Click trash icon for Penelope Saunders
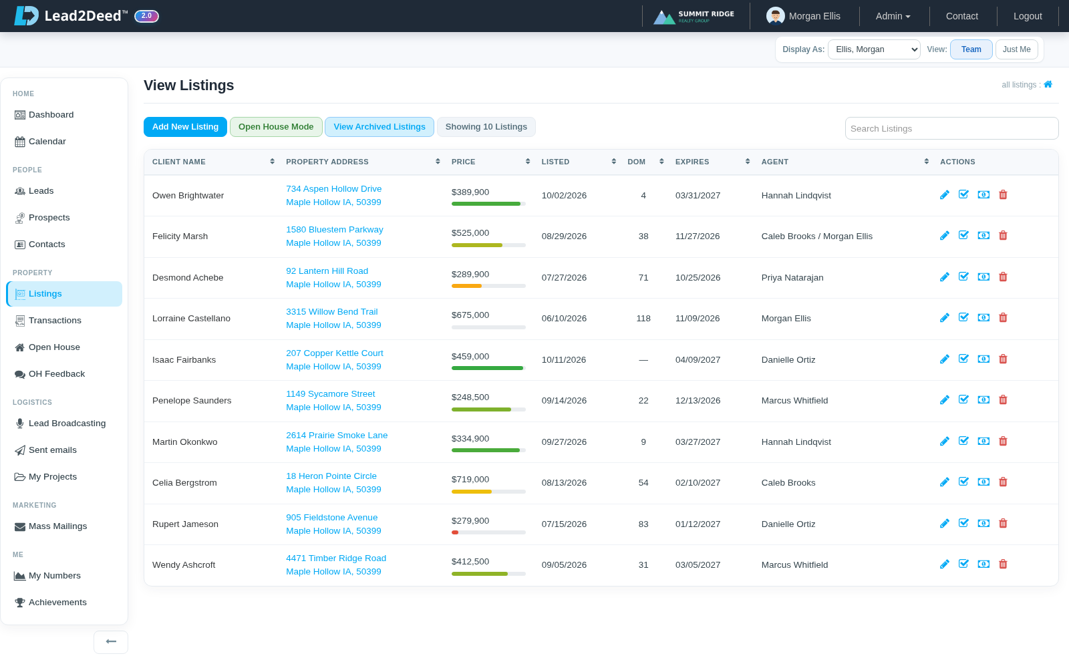 coord(1003,399)
